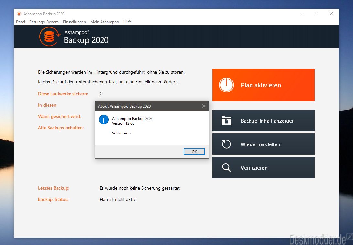Open the Rettungs-System menu
353x245 pixels.
(44, 22)
